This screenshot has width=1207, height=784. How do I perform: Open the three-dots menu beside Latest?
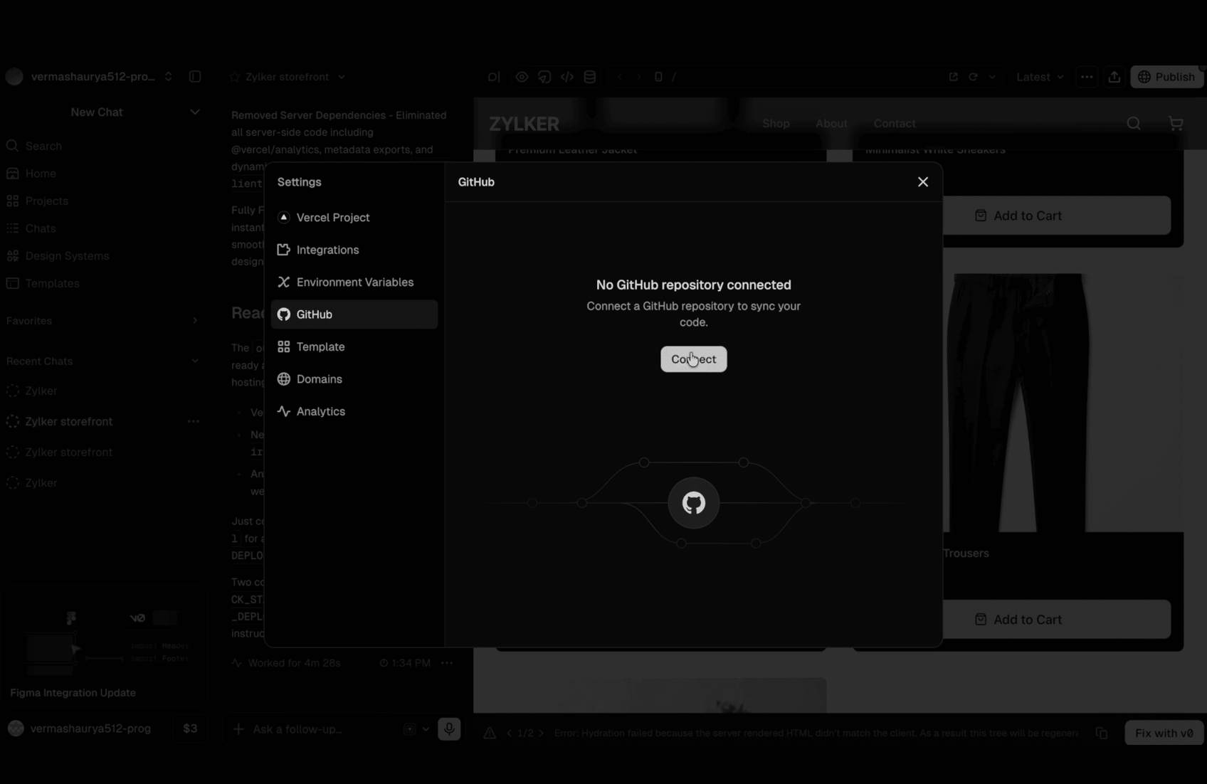tap(1086, 77)
